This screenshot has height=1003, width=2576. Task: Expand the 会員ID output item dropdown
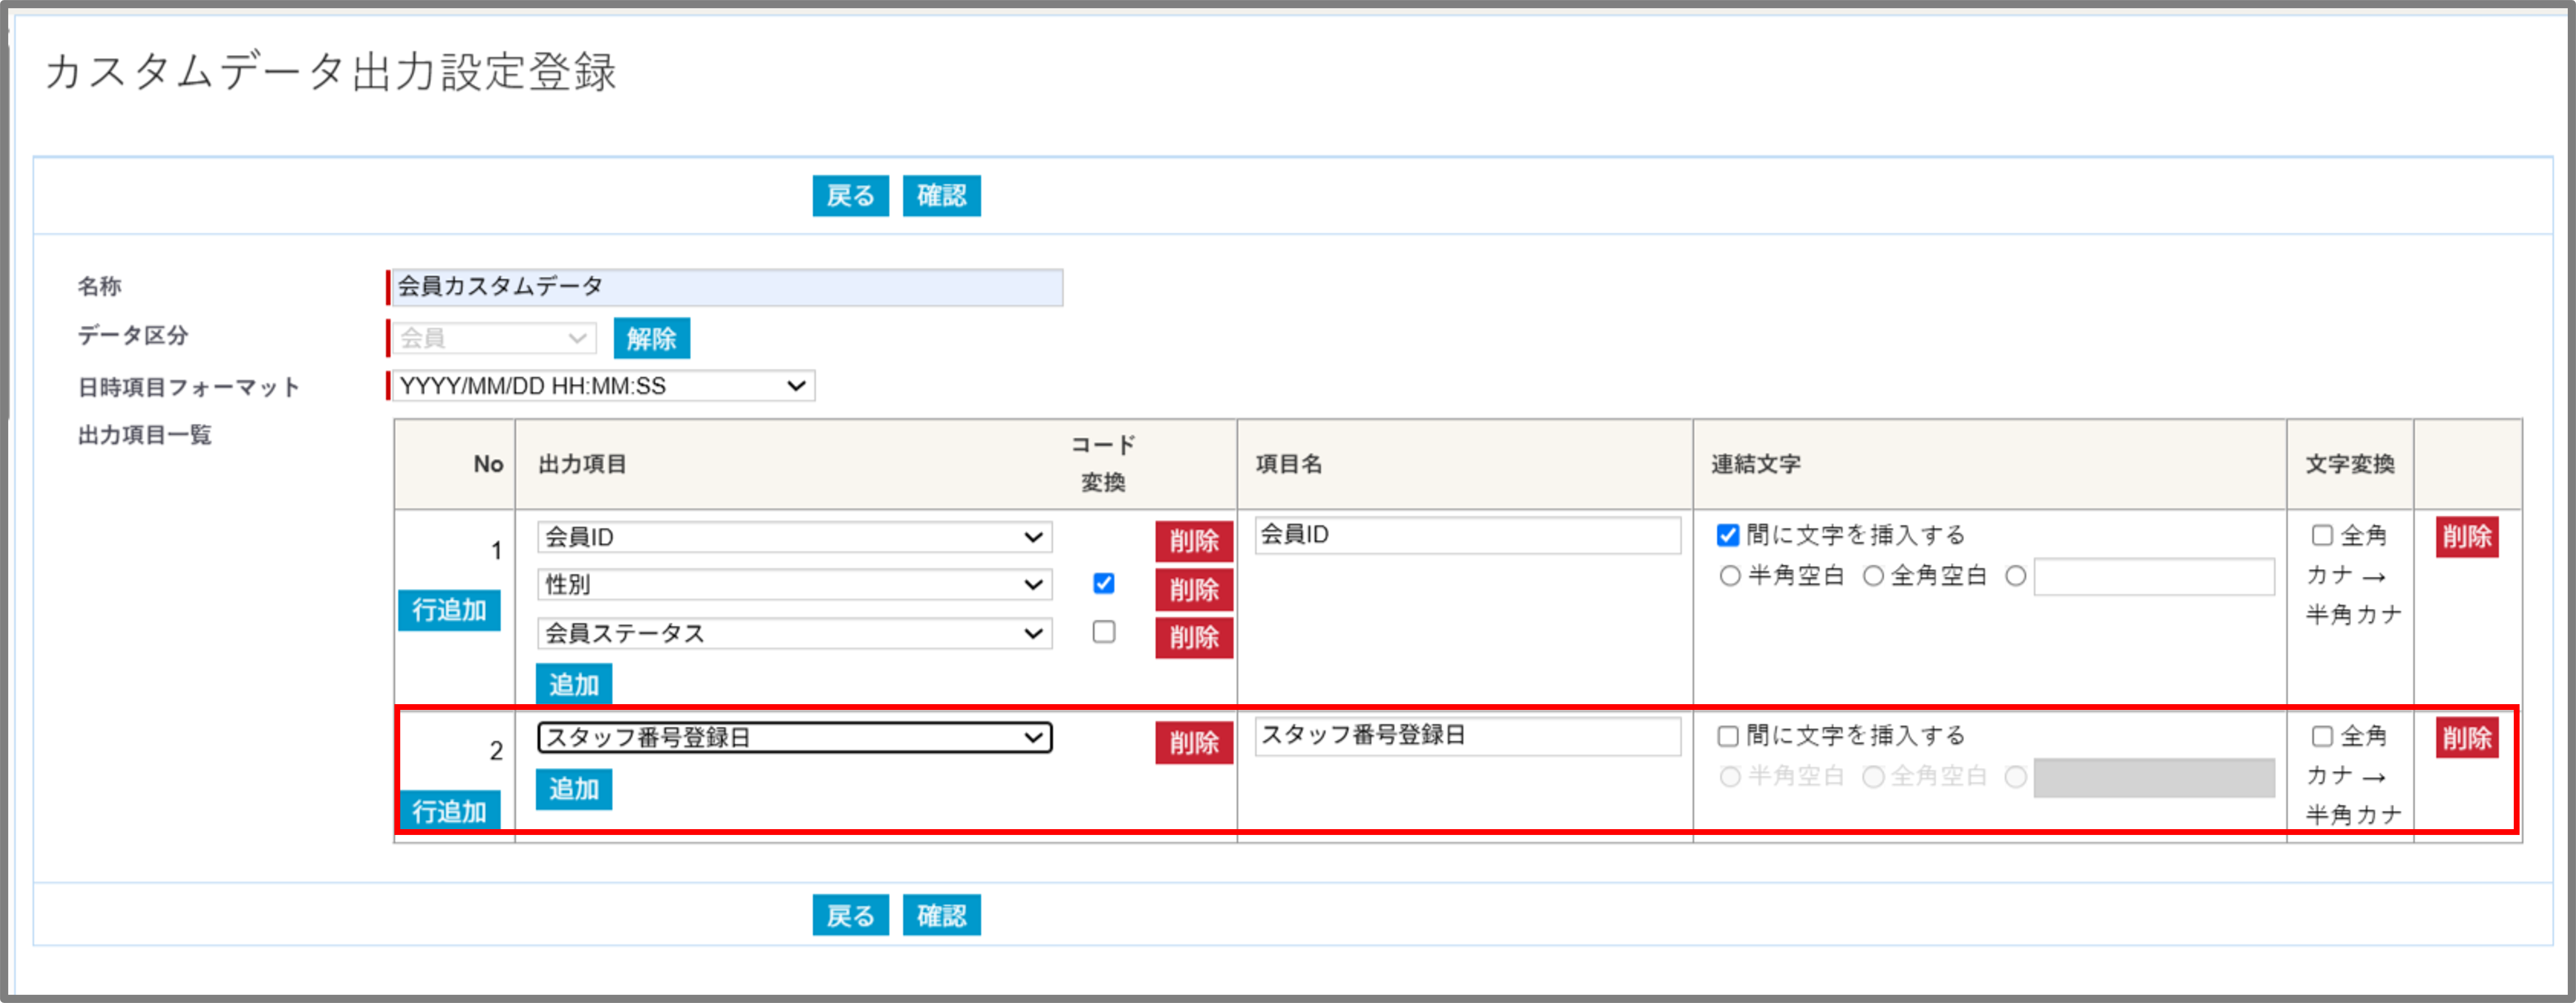click(794, 537)
